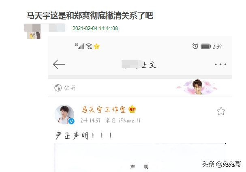Click the gold crown membership badge

point(132,109)
